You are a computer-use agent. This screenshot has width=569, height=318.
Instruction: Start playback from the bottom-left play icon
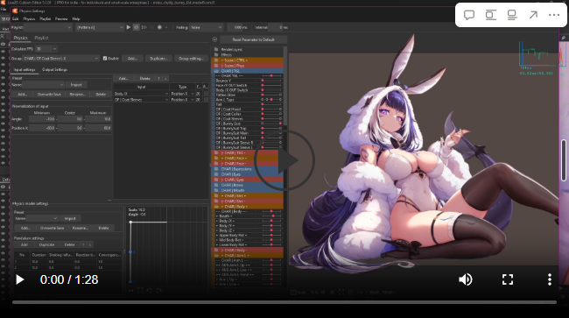[x=20, y=279]
